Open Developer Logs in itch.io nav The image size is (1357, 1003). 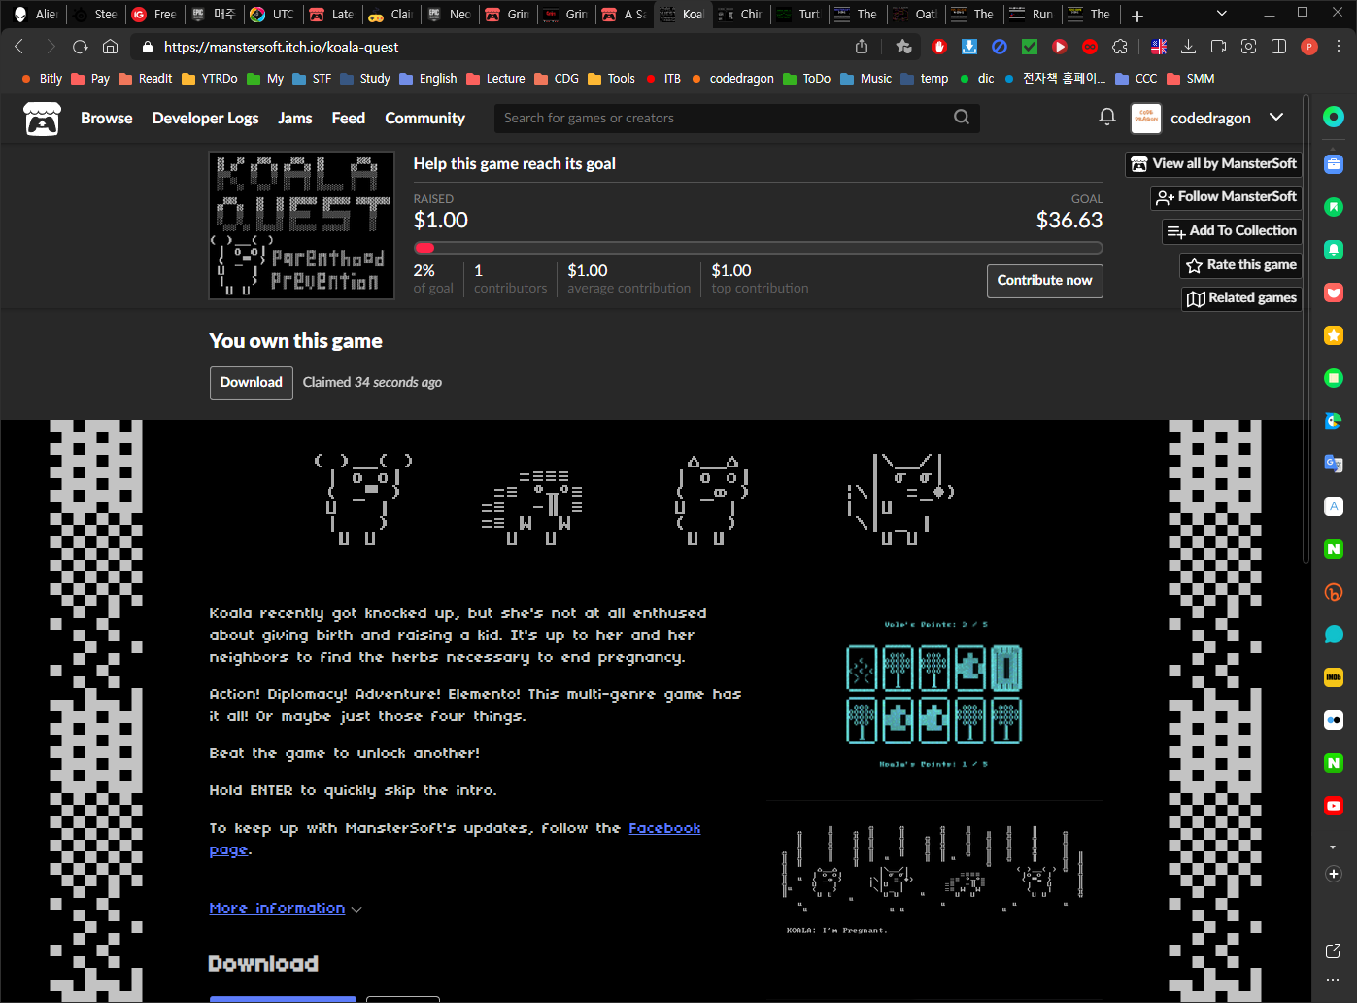205,118
